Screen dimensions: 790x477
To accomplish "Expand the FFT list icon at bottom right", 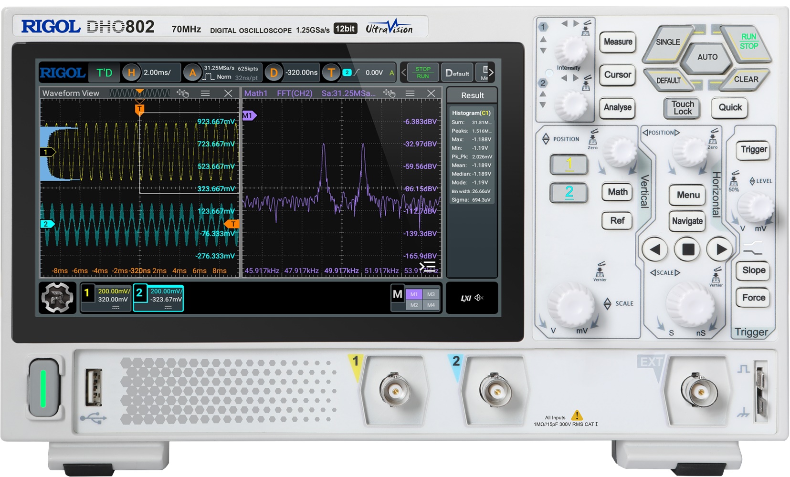I will pyautogui.click(x=427, y=267).
